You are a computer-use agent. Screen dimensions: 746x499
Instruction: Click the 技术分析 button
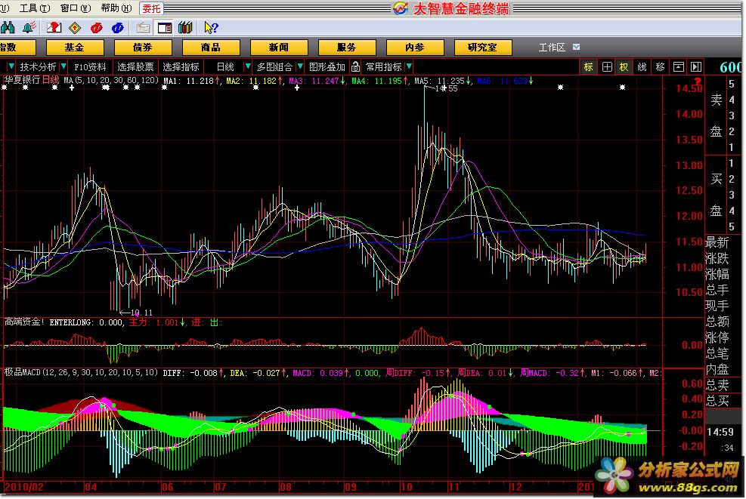click(x=38, y=67)
